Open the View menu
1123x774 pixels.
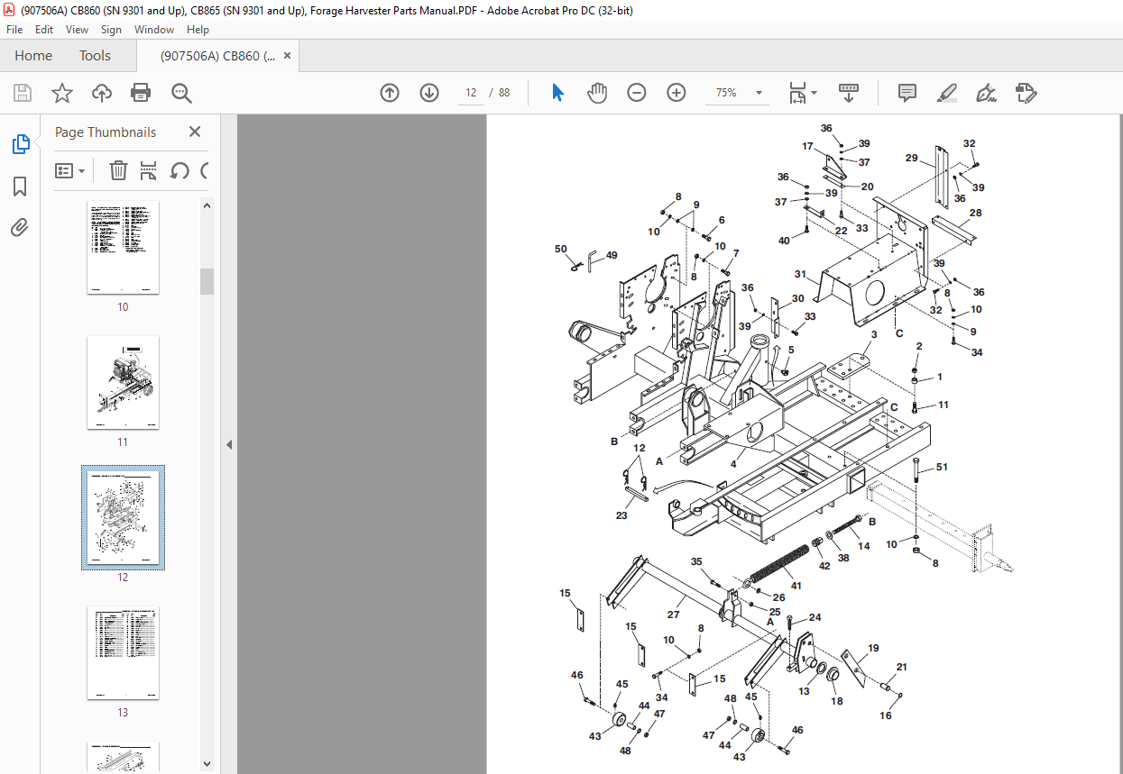(x=77, y=30)
